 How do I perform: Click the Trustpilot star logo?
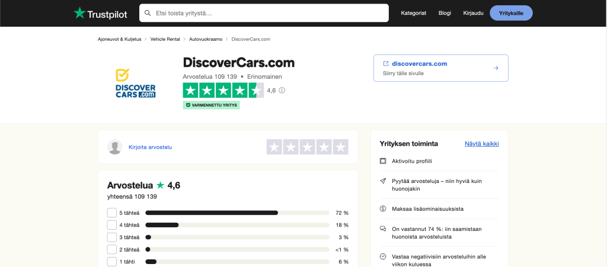pyautogui.click(x=80, y=13)
